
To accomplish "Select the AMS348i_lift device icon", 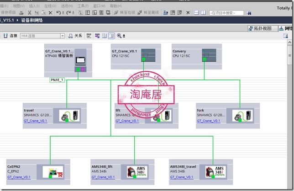I will point(137,172).
